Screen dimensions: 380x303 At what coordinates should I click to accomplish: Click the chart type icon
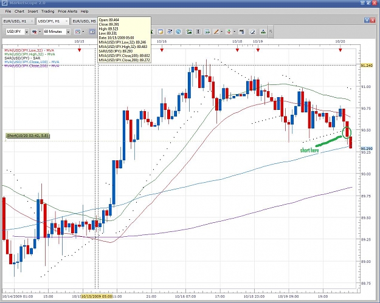coord(78,32)
